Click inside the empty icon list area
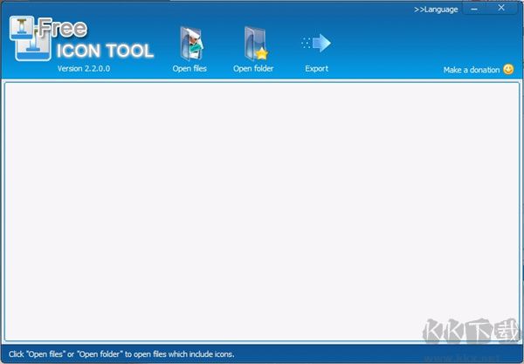Image resolution: width=524 pixels, height=364 pixels. pyautogui.click(x=262, y=211)
